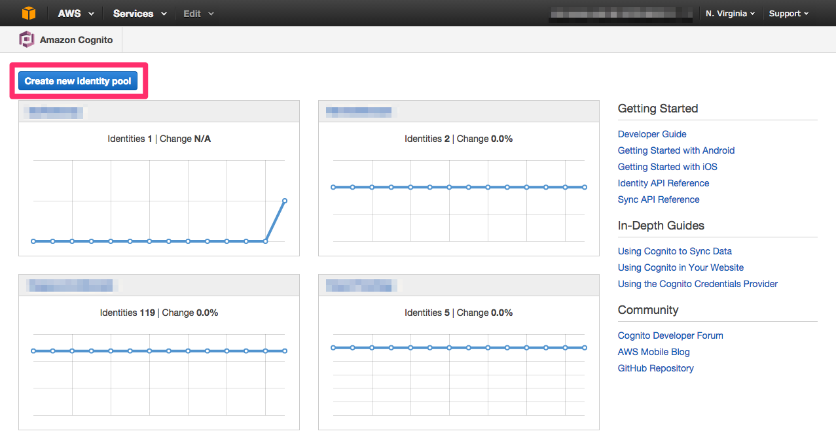Viewport: 836px width, 446px height.
Task: Open the Sync API Reference link
Action: (x=659, y=199)
